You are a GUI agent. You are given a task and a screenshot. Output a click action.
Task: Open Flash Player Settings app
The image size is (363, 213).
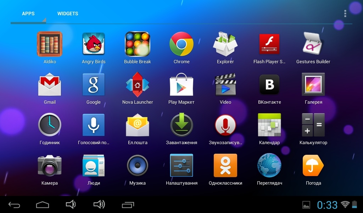pos(269,44)
